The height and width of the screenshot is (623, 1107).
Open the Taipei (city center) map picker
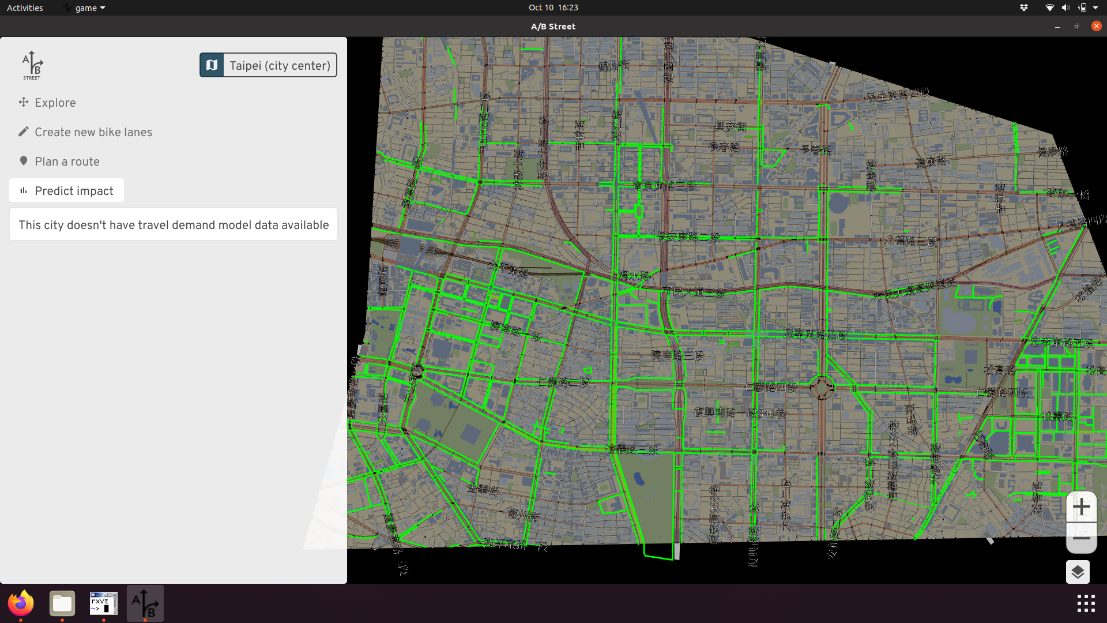tap(268, 65)
